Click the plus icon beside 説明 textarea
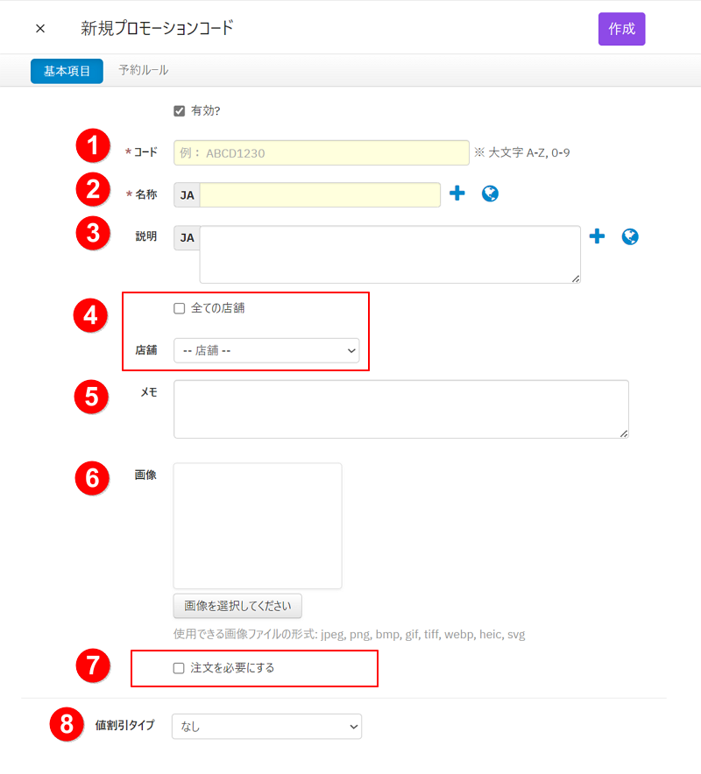The width and height of the screenshot is (701, 774). [597, 236]
